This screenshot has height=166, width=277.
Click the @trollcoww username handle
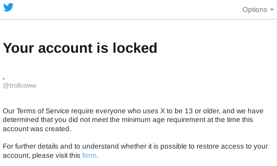20,85
